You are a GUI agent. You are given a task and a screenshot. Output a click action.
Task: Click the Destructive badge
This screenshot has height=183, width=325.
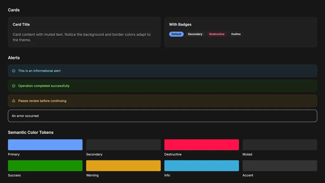[216, 34]
